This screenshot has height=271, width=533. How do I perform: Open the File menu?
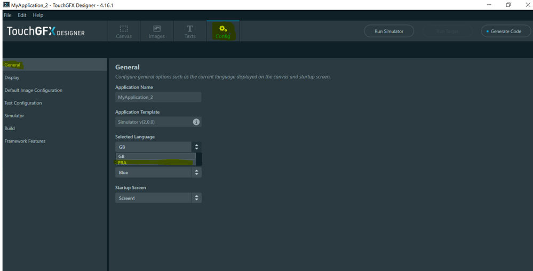point(7,15)
